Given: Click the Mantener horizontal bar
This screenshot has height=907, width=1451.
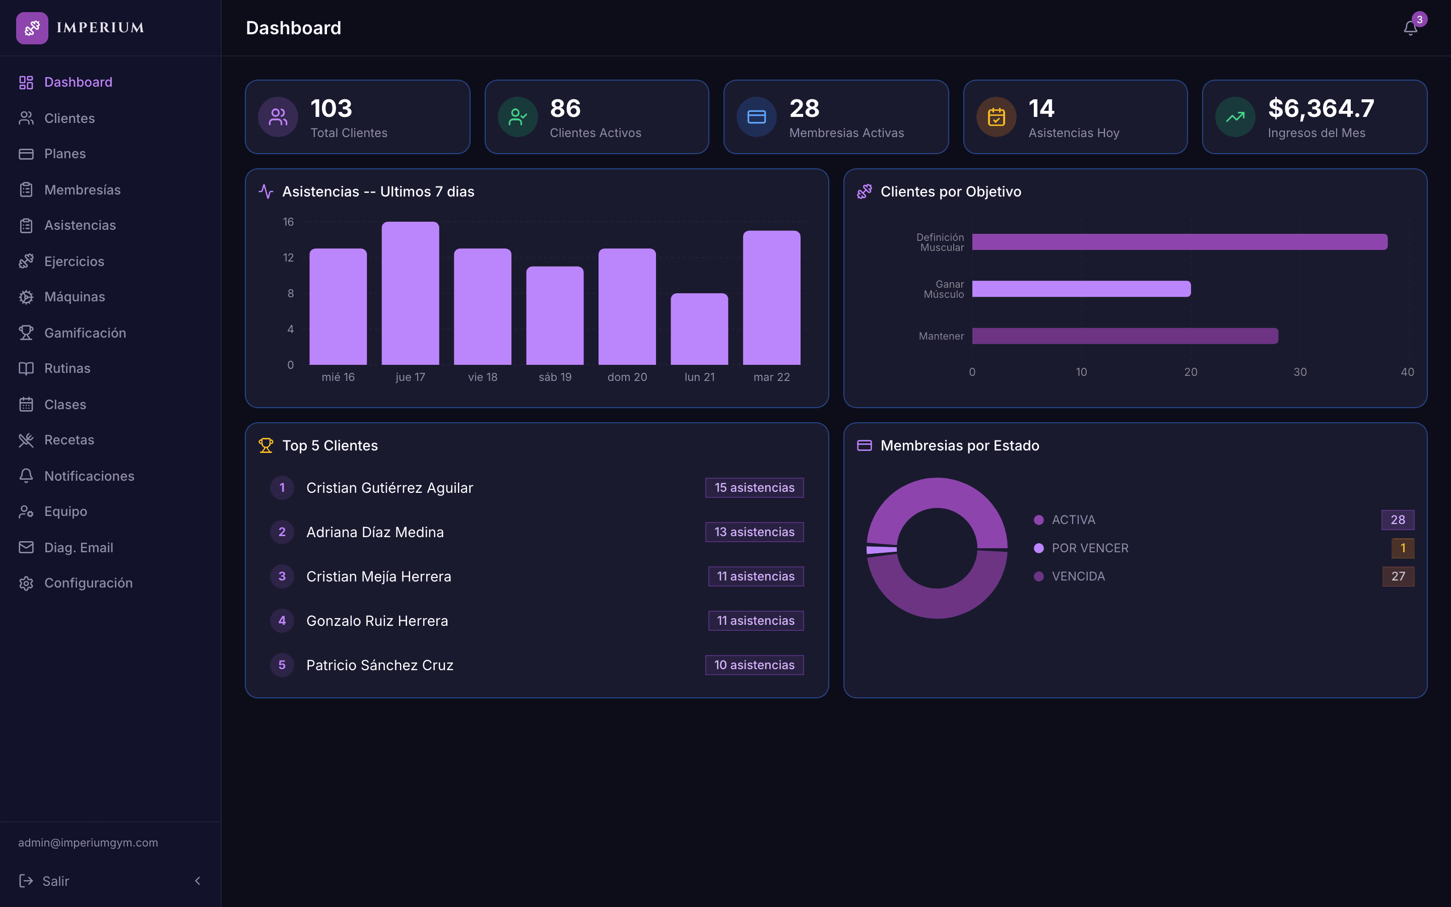Looking at the screenshot, I should 1125,336.
